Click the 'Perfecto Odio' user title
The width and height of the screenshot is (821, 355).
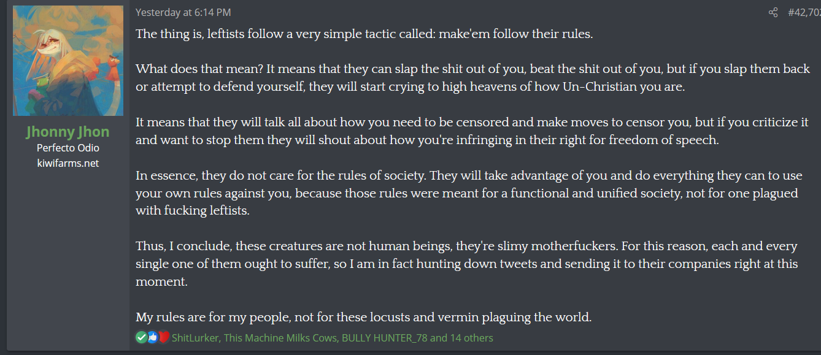point(68,148)
